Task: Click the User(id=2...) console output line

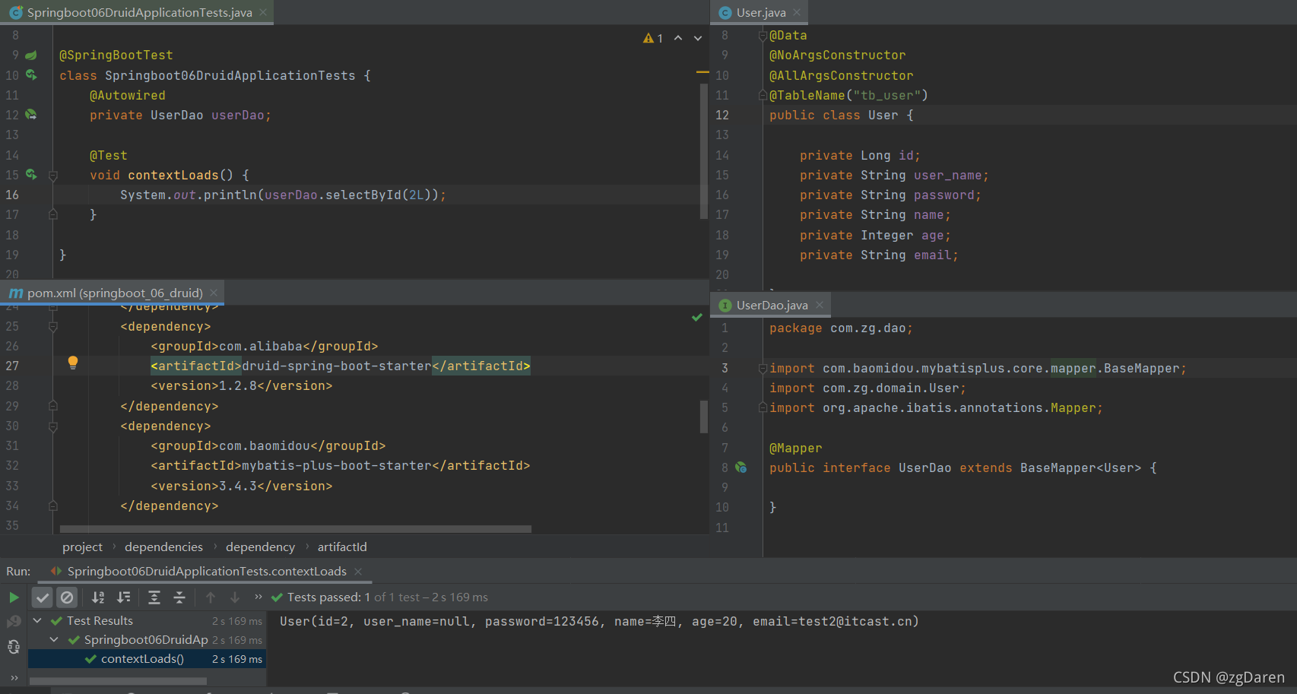Action: pos(599,622)
